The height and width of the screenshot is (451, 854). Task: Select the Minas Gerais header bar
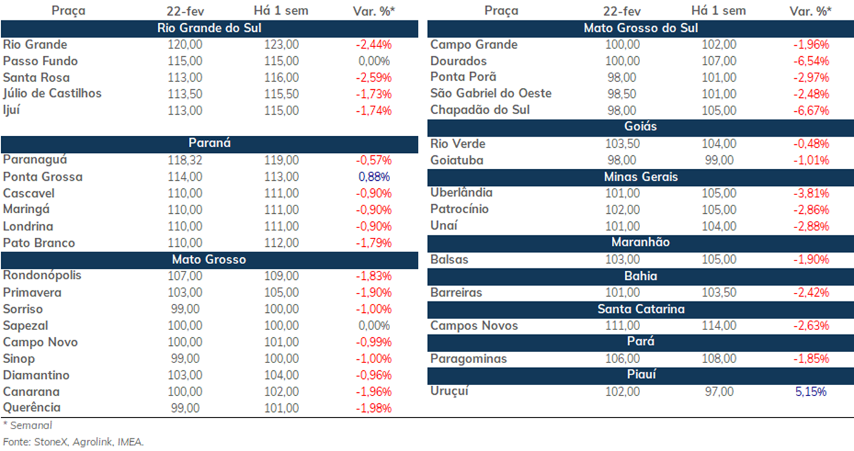pyautogui.click(x=640, y=177)
